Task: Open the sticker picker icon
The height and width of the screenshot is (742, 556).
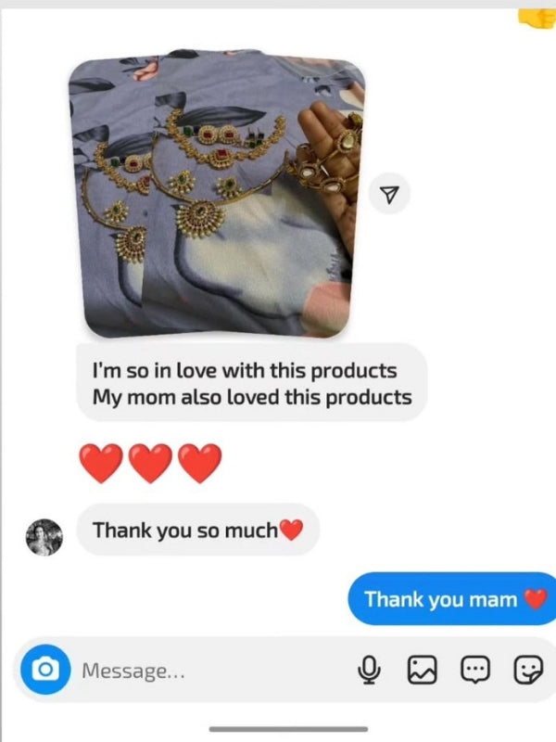Action: pyautogui.click(x=528, y=670)
